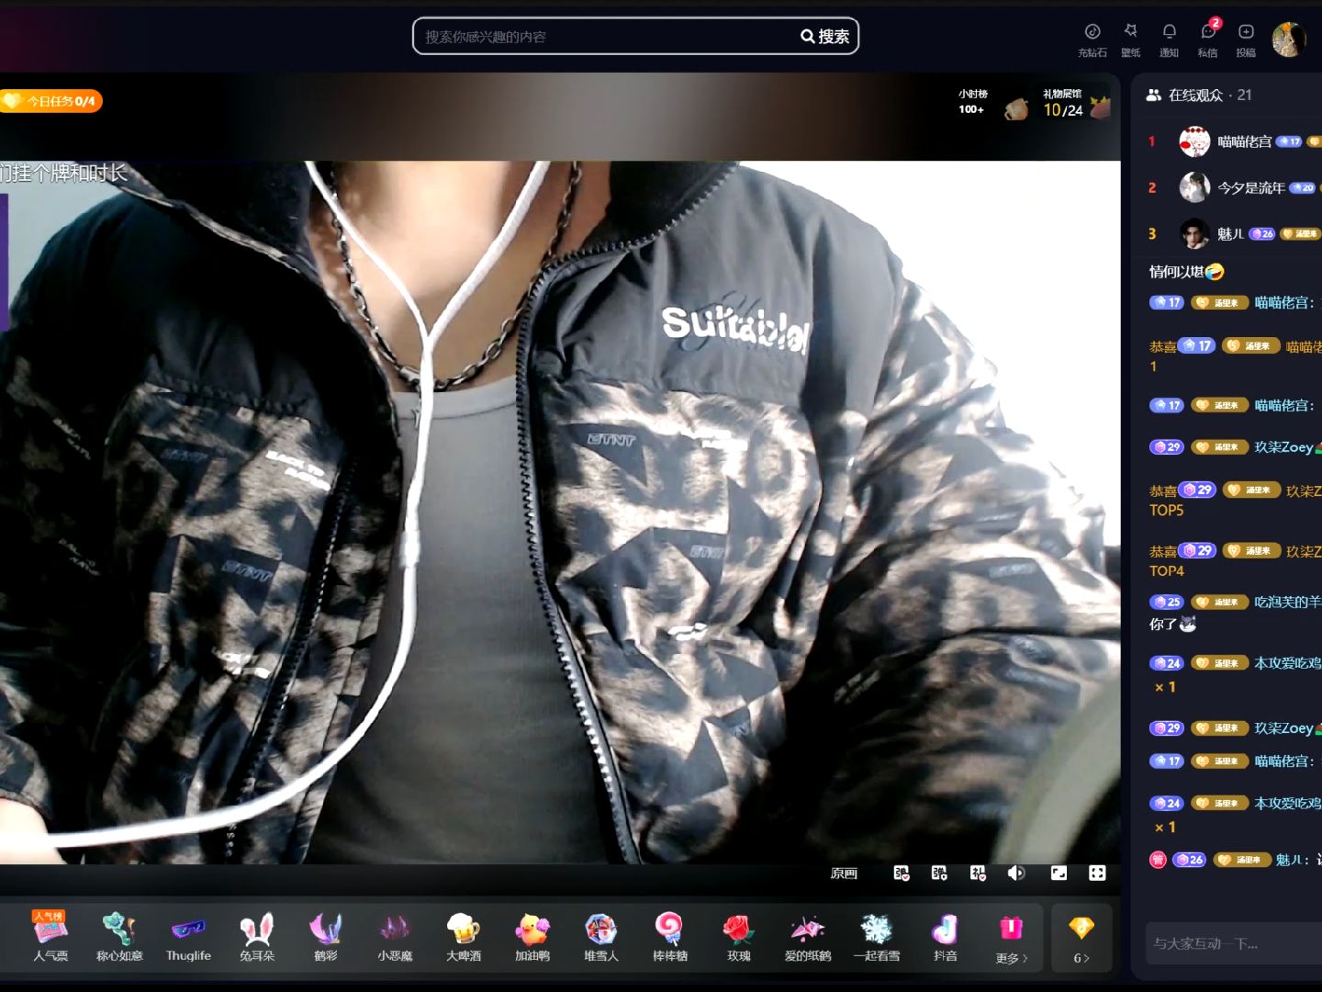Focus the 与大家互动一下 chat input

coord(1236,943)
